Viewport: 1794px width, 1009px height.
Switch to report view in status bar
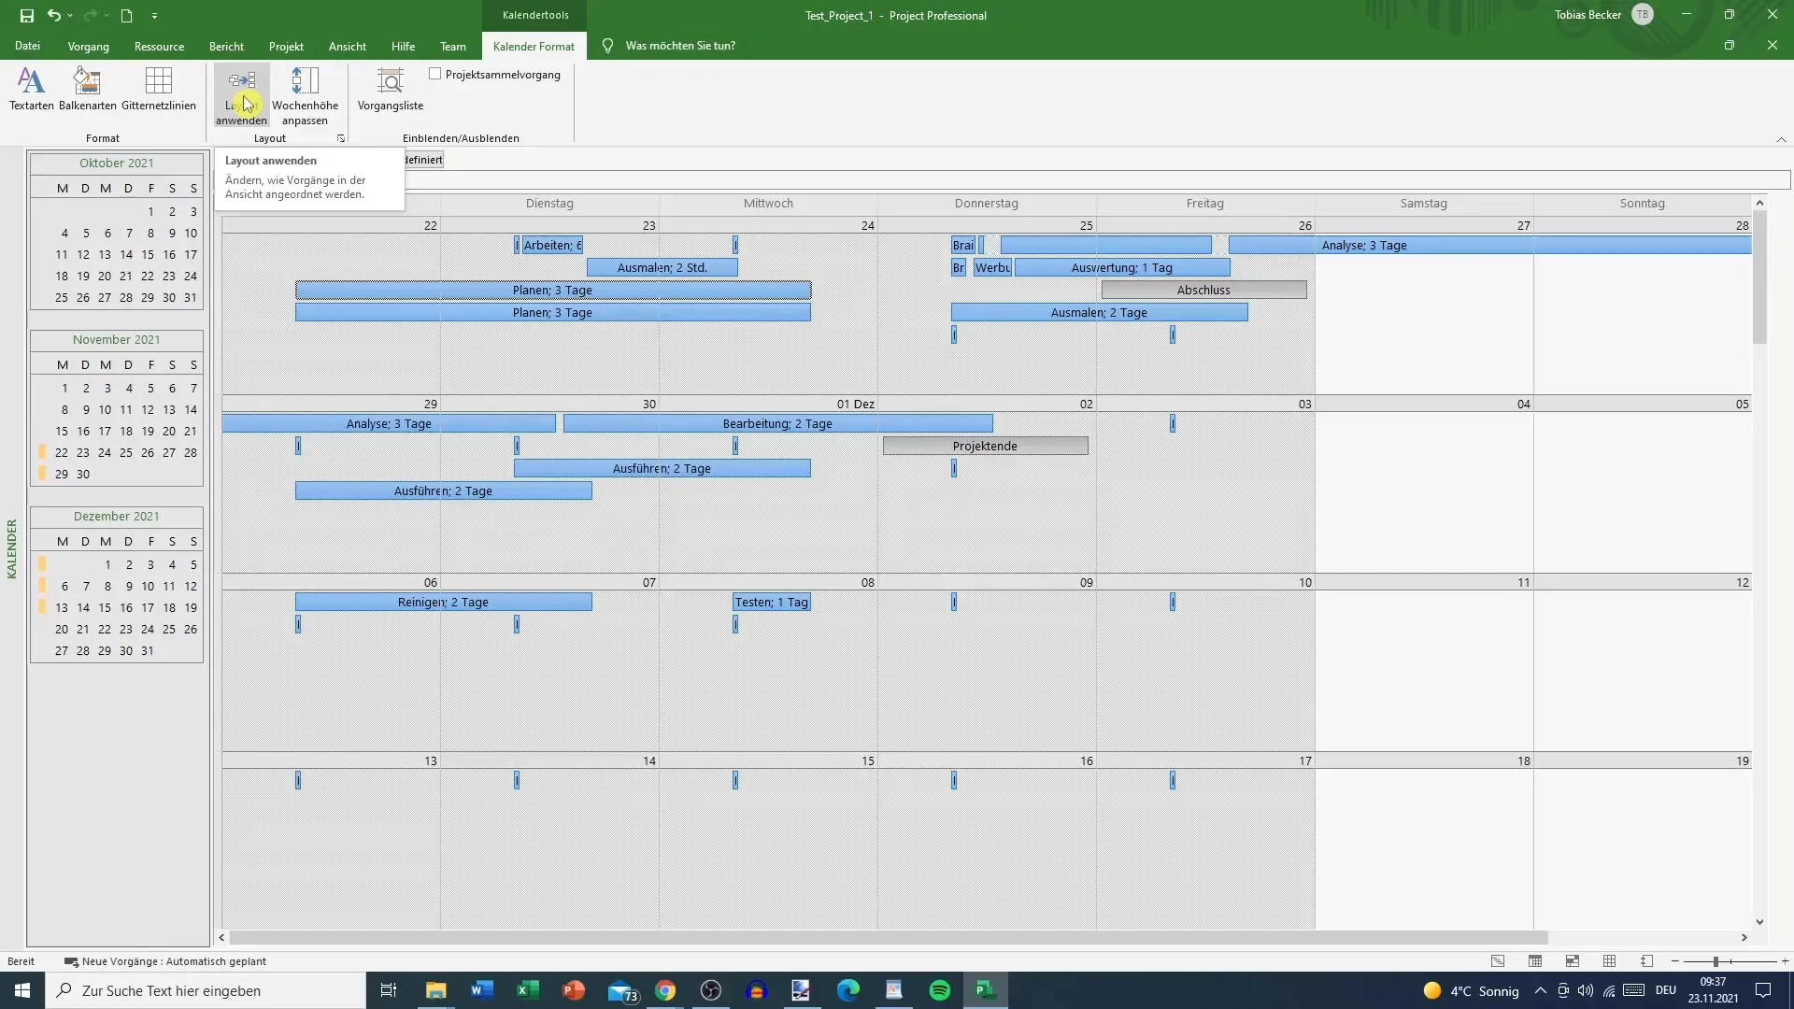tap(1646, 961)
